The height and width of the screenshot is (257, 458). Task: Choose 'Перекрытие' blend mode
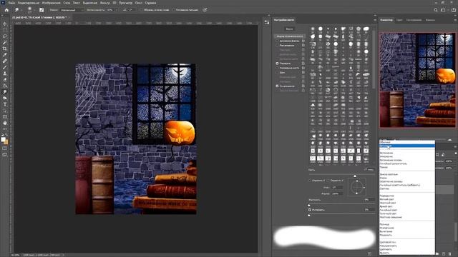pos(406,196)
